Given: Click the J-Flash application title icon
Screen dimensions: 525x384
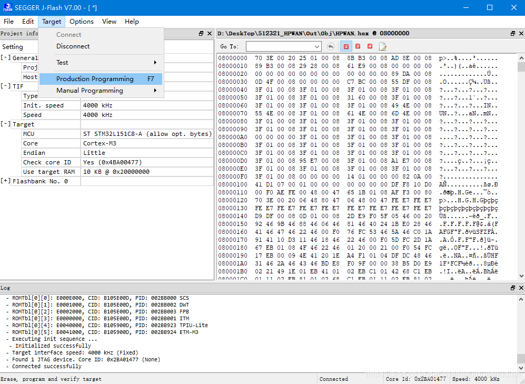Looking at the screenshot, I should pyautogui.click(x=8, y=7).
